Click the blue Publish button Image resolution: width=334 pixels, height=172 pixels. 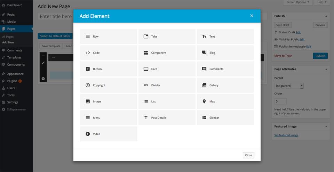click(320, 56)
